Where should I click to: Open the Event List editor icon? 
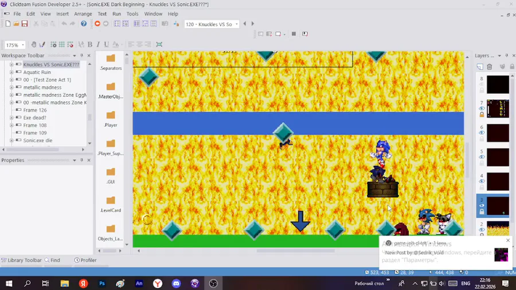154,23
